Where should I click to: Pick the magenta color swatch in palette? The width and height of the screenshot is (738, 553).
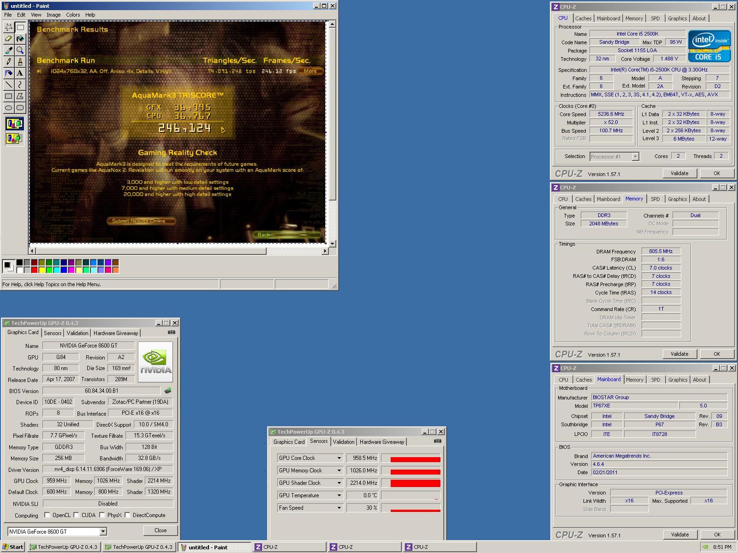point(71,270)
